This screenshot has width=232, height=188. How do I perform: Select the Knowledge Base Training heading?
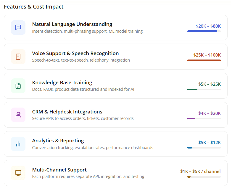(x=62, y=83)
